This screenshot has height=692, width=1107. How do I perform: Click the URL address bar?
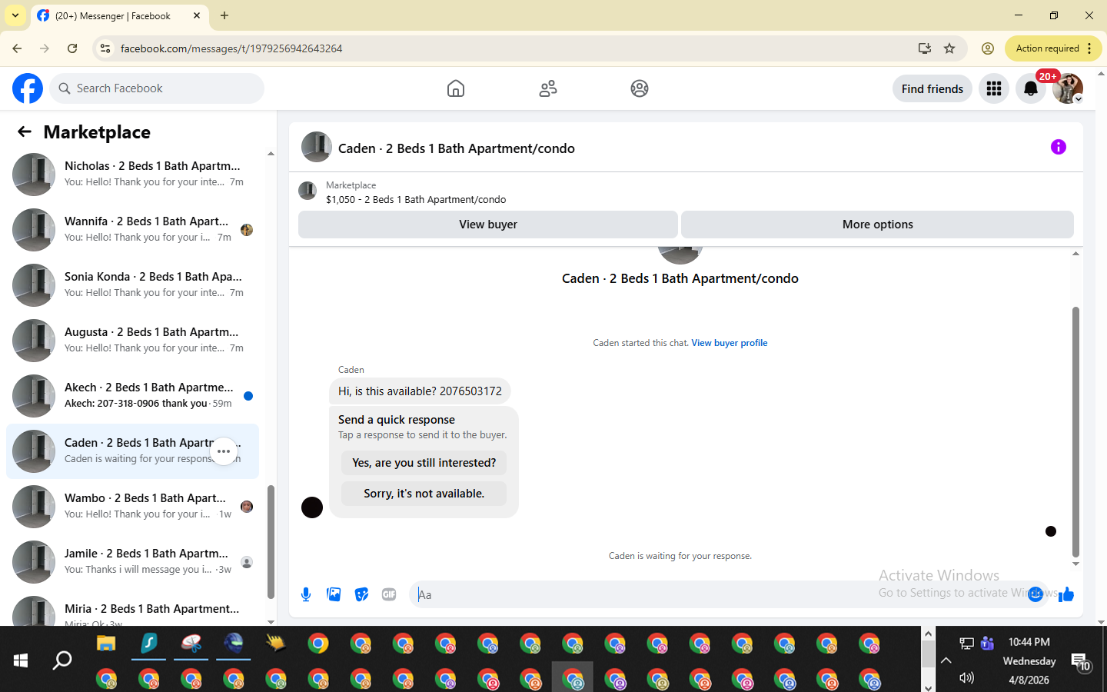507,48
